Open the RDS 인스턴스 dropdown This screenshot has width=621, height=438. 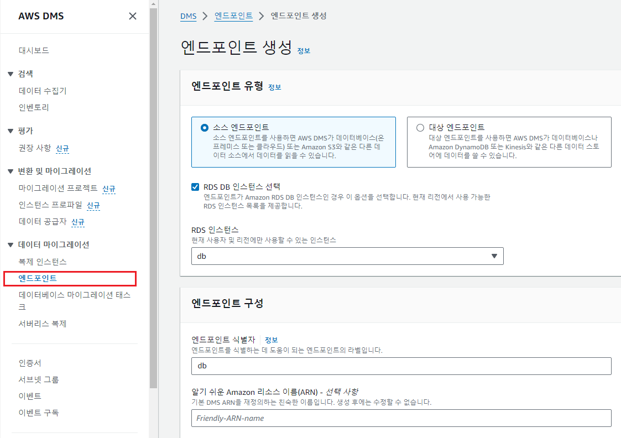(347, 256)
